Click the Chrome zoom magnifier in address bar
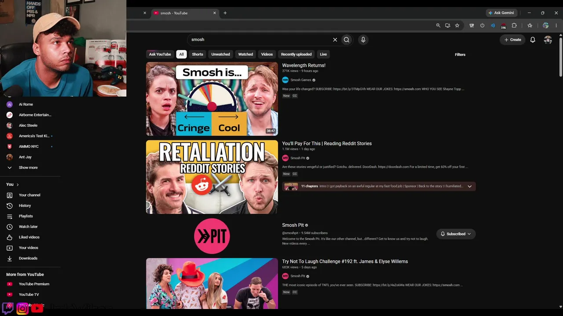 438,25
